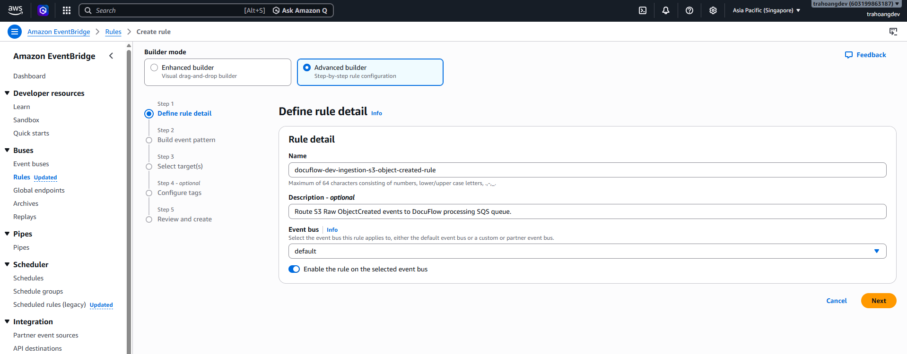The height and width of the screenshot is (354, 907).
Task: Collapse the Scheduler section
Action: pos(7,264)
